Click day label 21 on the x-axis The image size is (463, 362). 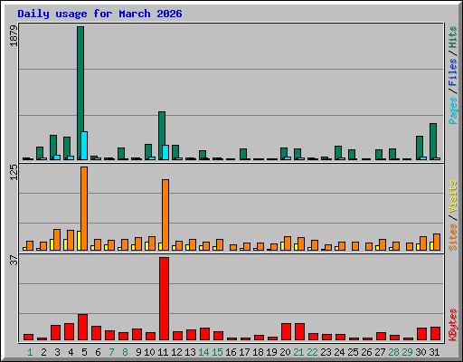click(x=298, y=352)
